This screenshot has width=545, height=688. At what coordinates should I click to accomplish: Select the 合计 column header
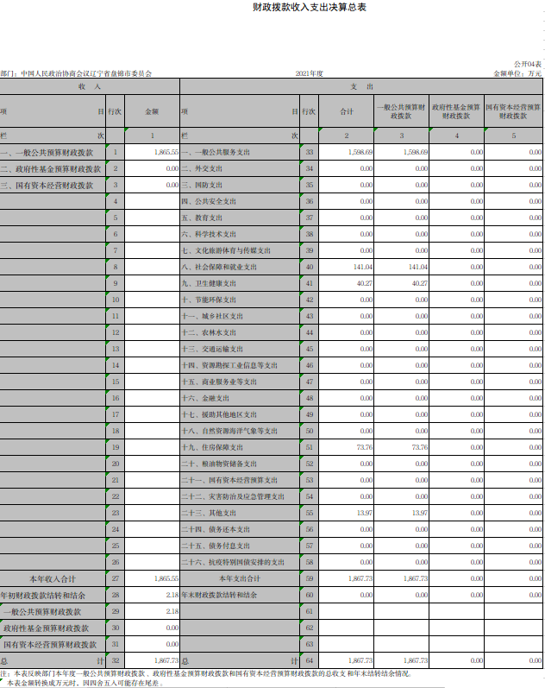[347, 111]
